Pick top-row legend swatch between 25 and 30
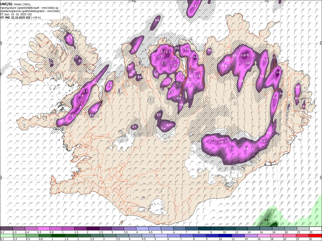Image resolution: width=322 pixels, height=241 pixels. 303,229
